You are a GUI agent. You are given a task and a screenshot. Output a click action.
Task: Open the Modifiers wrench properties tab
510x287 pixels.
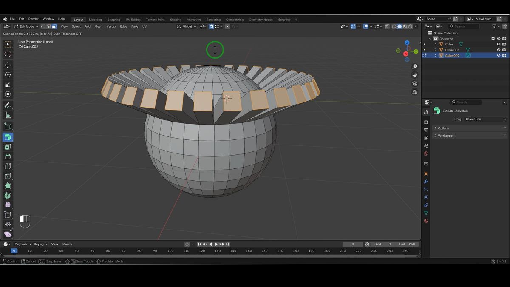point(426,182)
